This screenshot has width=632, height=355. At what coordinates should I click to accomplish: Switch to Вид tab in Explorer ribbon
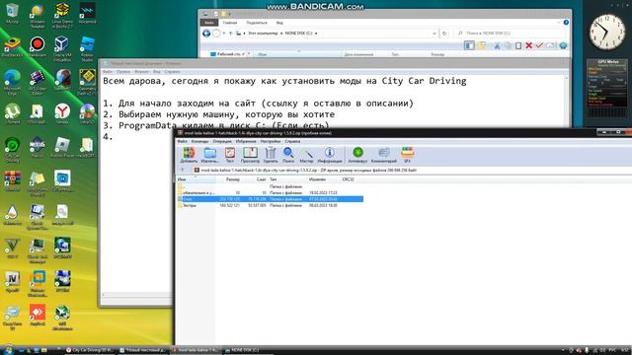tap(279, 23)
